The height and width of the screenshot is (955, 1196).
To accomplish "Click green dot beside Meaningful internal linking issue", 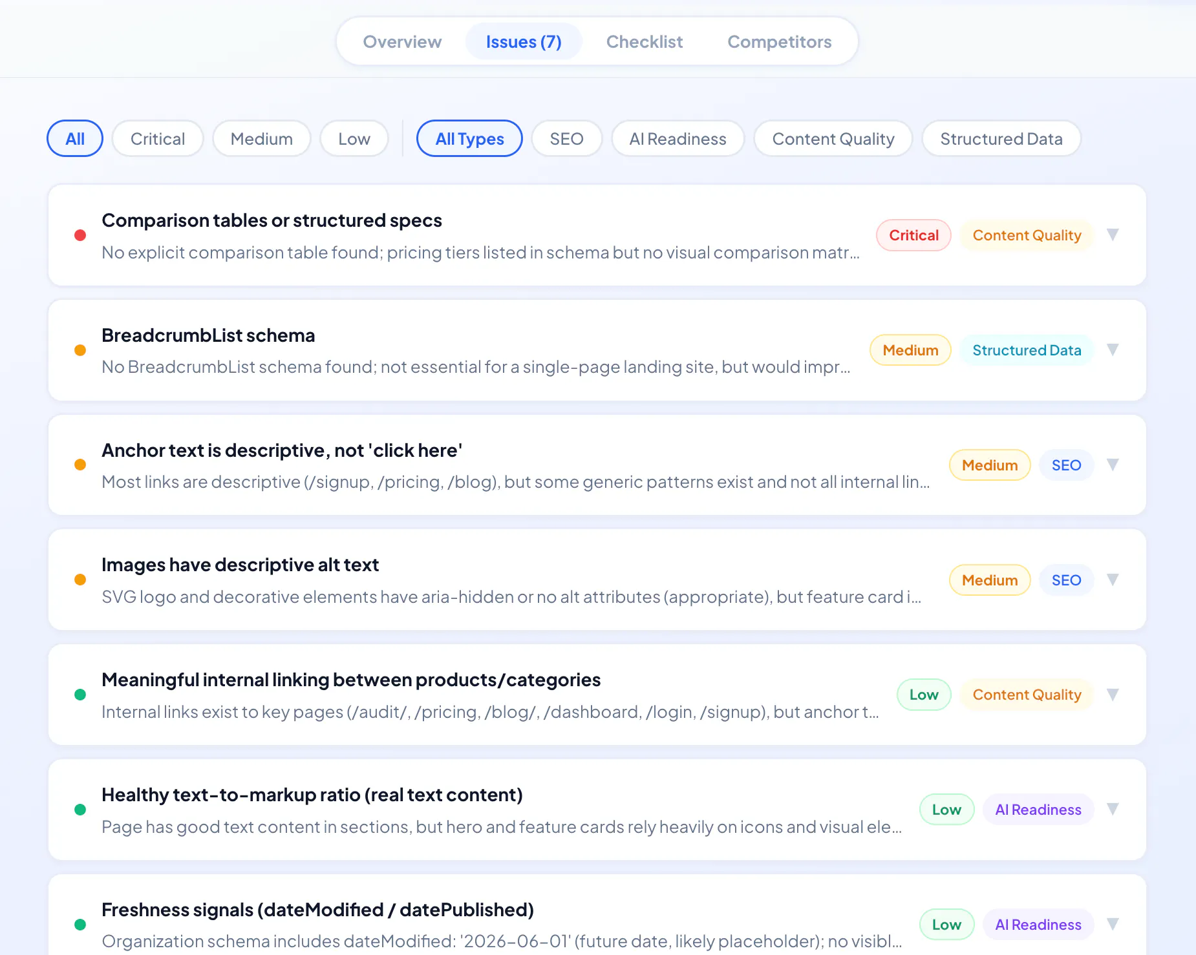I will [80, 695].
